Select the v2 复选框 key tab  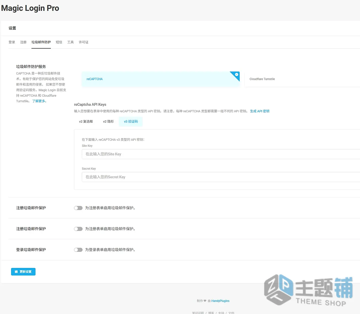click(x=86, y=121)
